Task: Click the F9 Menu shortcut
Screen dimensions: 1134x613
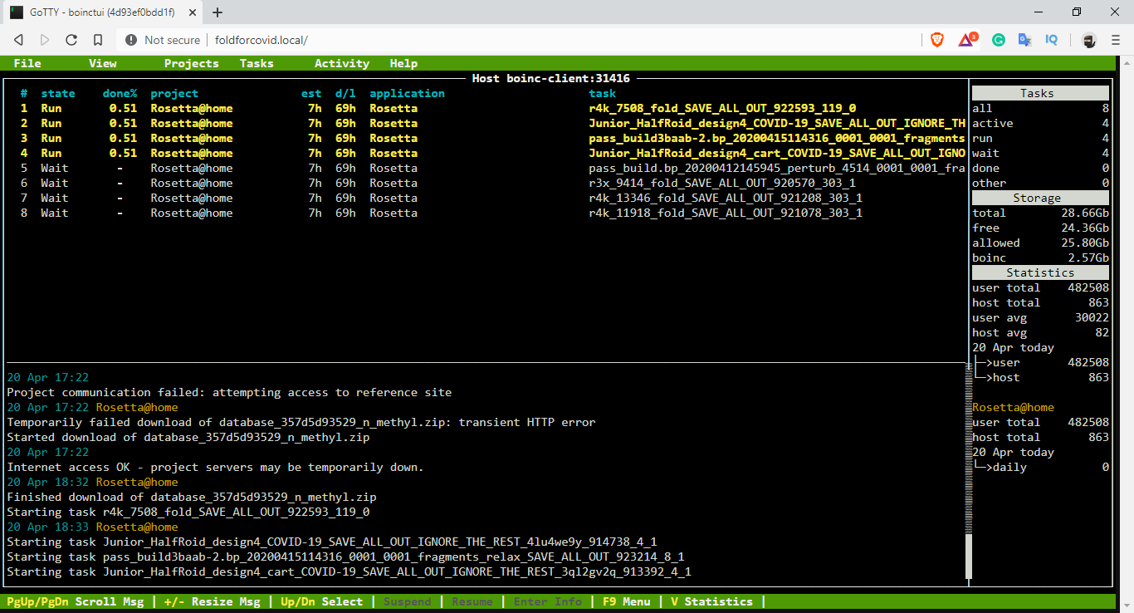Action: 626,601
